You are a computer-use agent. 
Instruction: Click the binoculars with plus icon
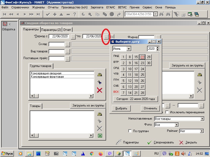pyautogui.click(x=161, y=14)
